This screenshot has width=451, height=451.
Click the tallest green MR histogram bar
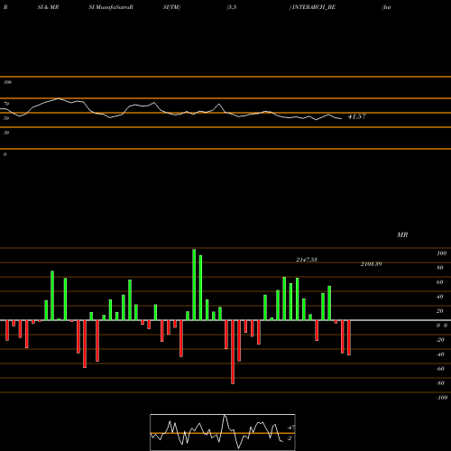(194, 284)
